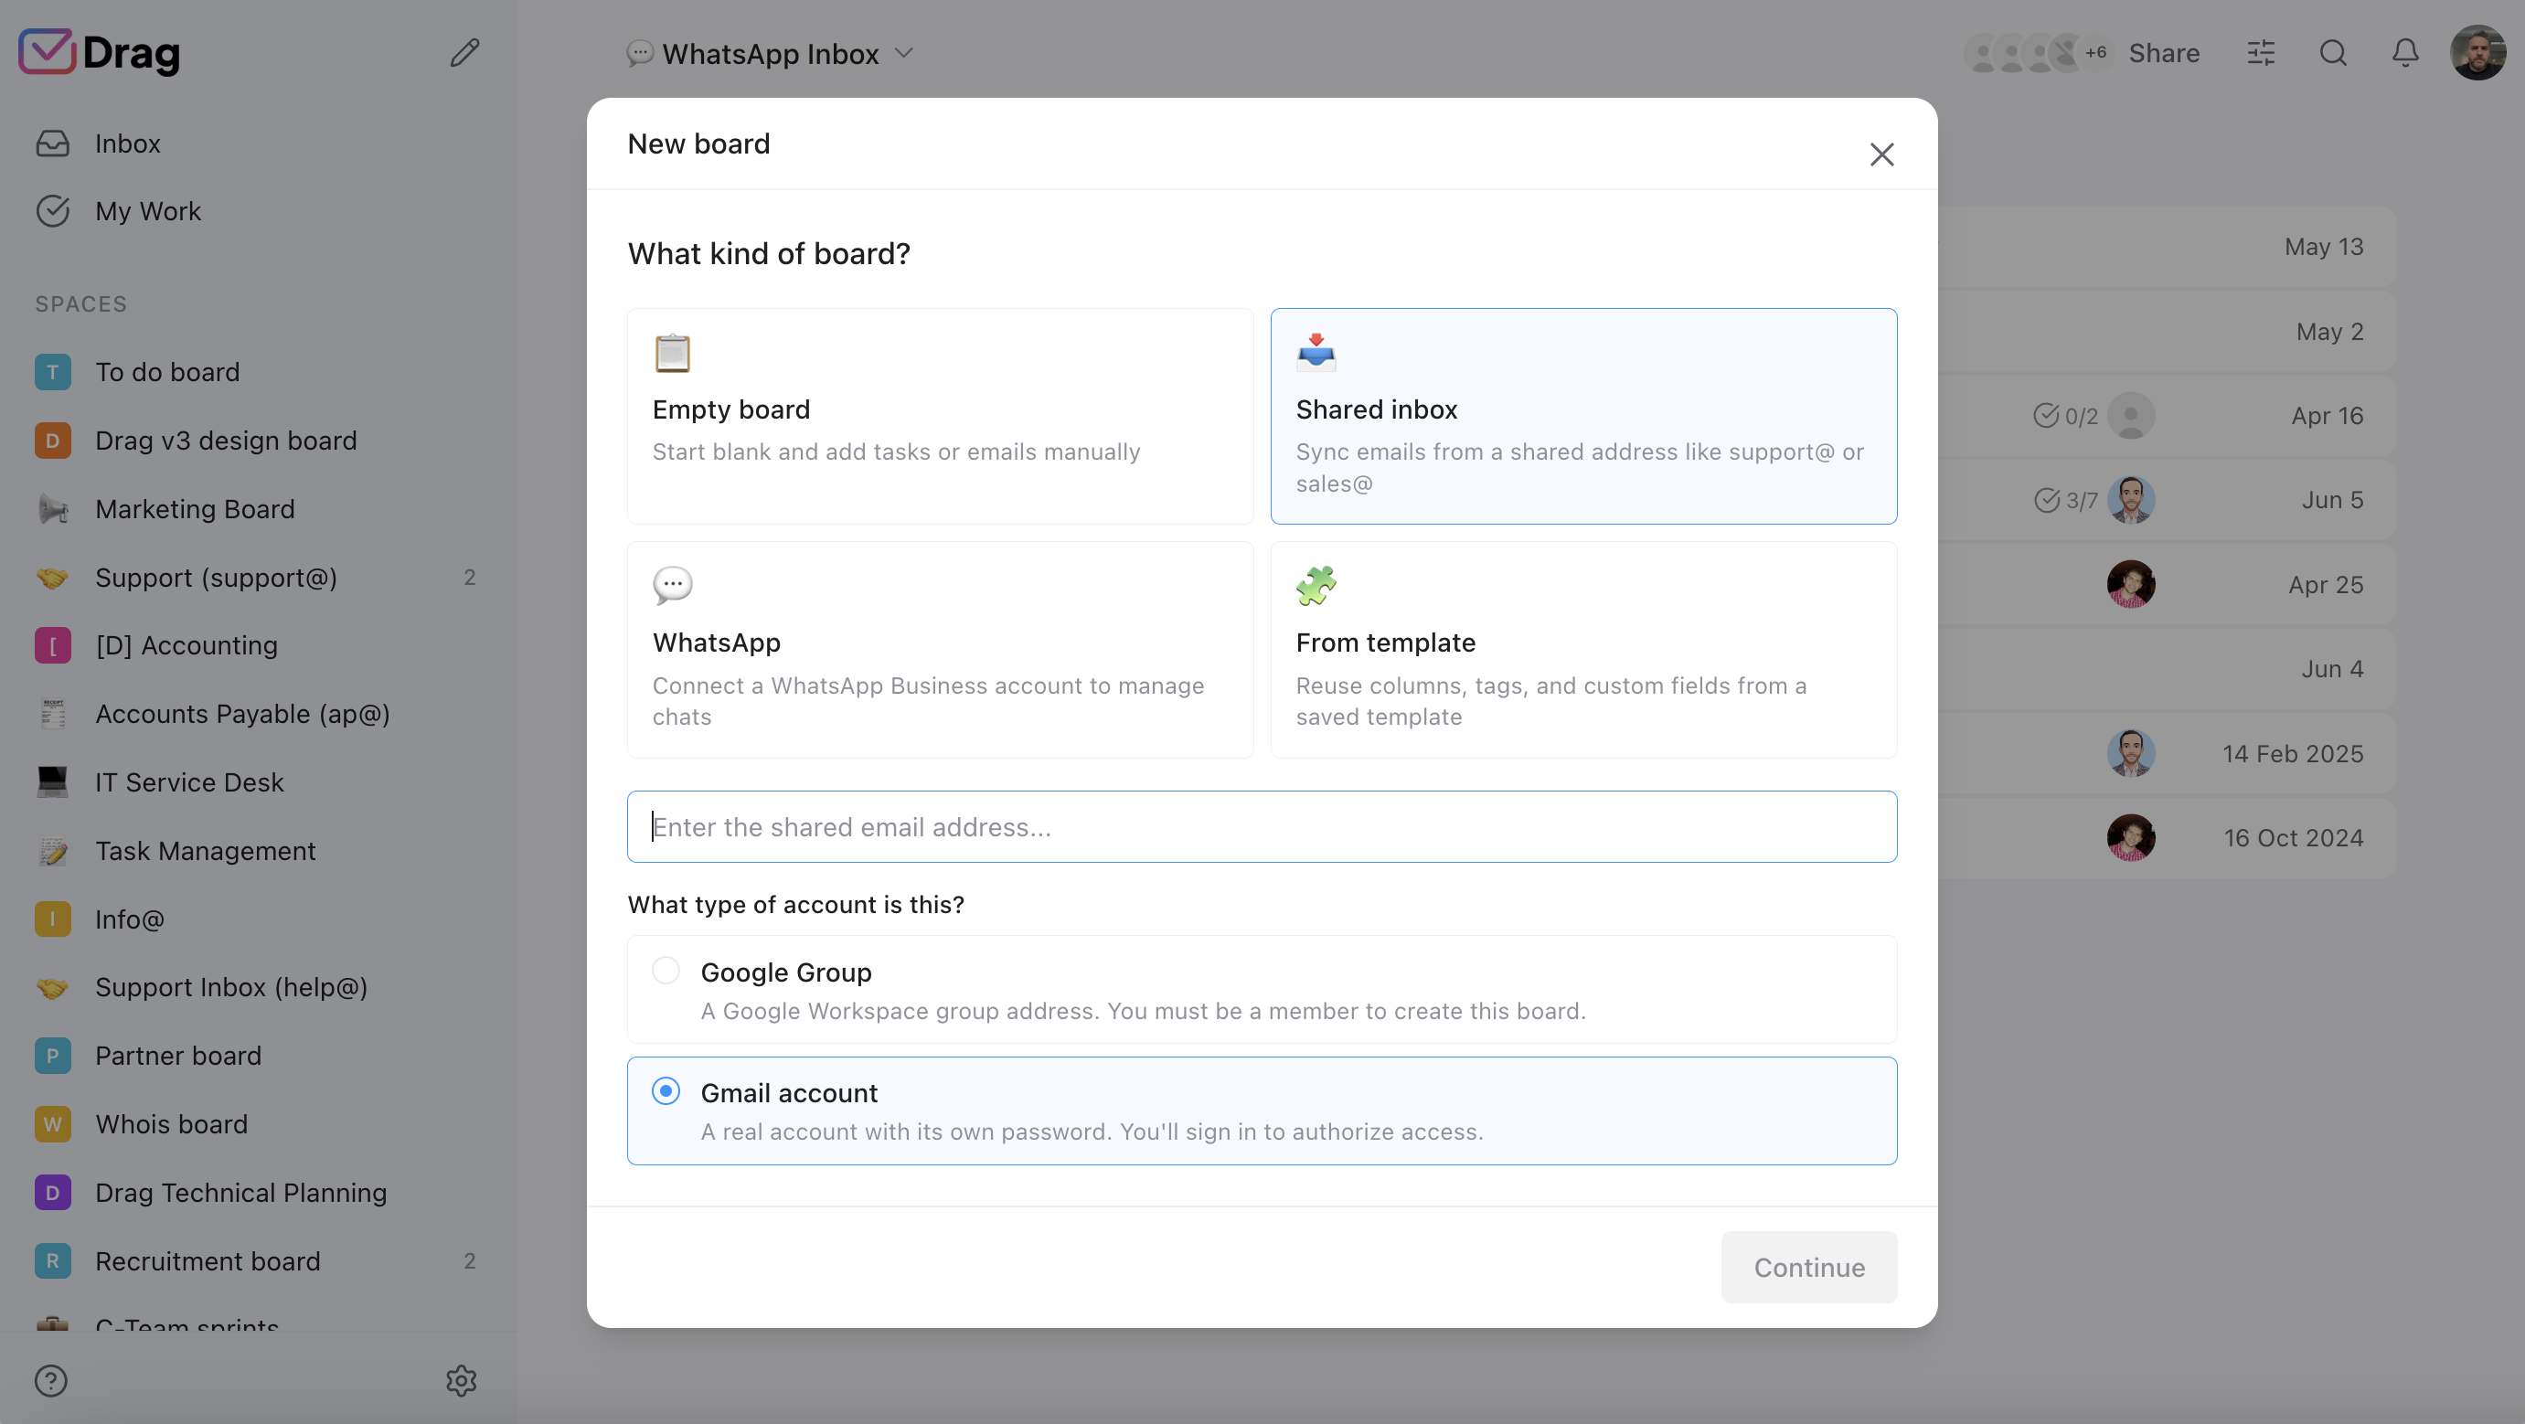Click the Share button
This screenshot has width=2525, height=1424.
(x=2163, y=53)
